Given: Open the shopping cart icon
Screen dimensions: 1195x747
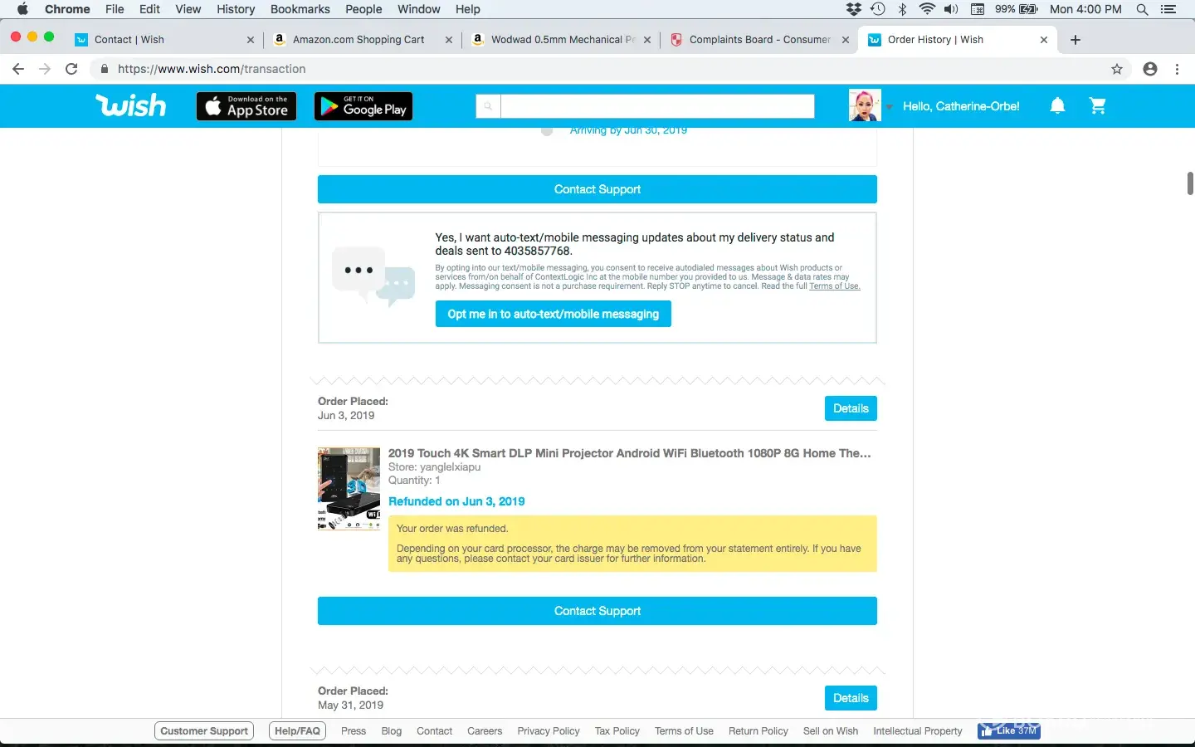Looking at the screenshot, I should (x=1097, y=105).
